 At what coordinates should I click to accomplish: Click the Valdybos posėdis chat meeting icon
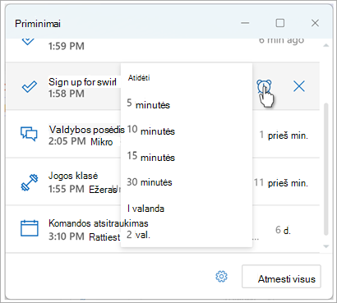29,134
